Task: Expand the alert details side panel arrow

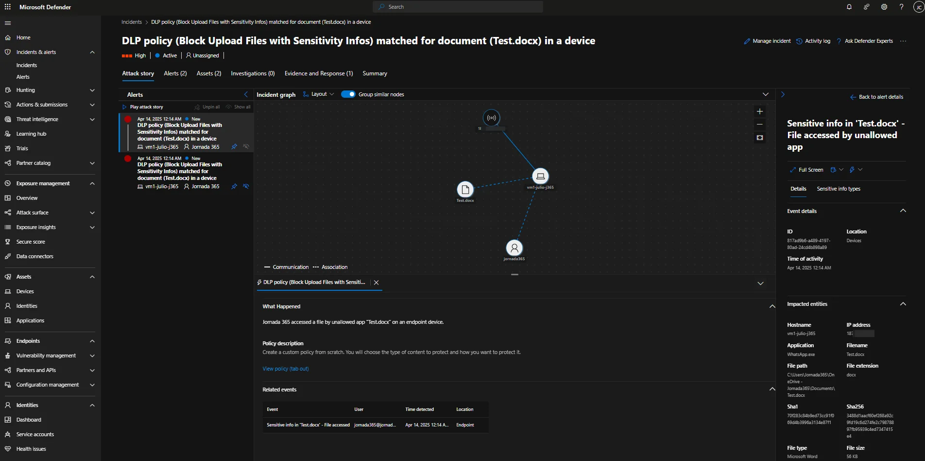Action: (x=783, y=94)
